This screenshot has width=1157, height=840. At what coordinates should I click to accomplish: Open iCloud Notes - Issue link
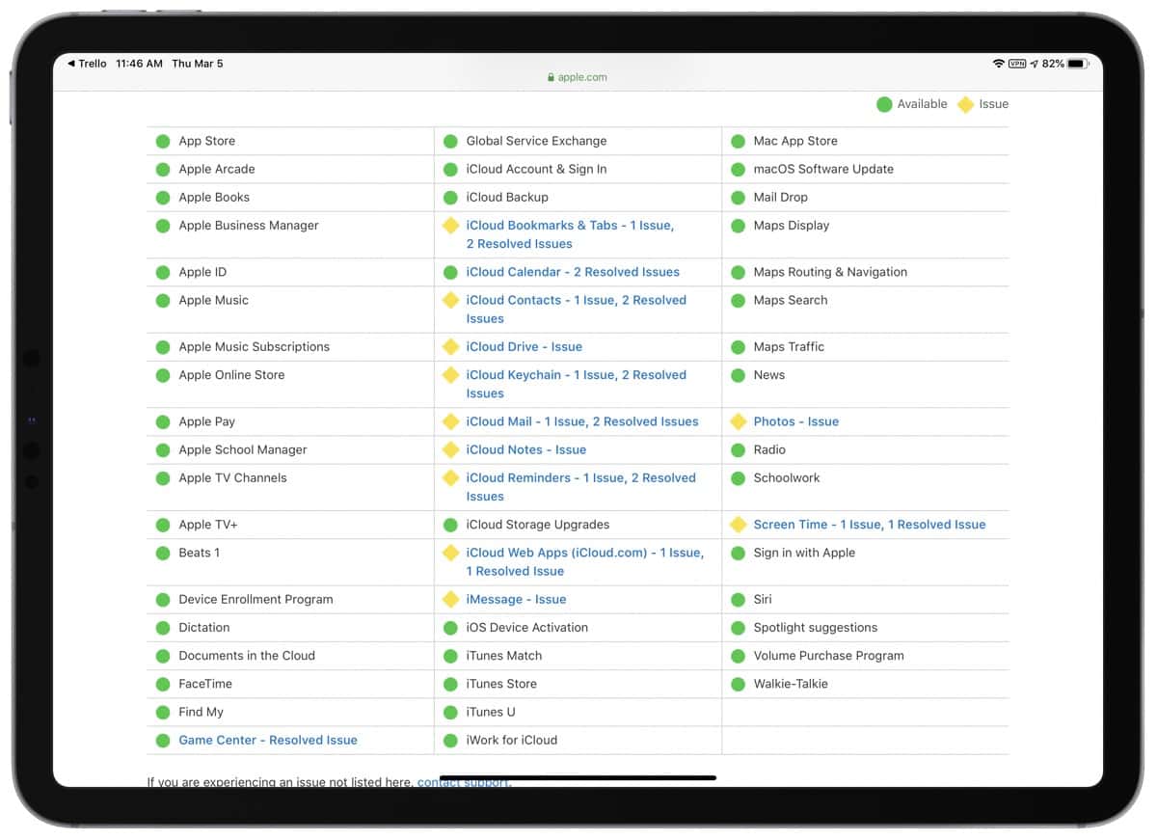click(525, 449)
